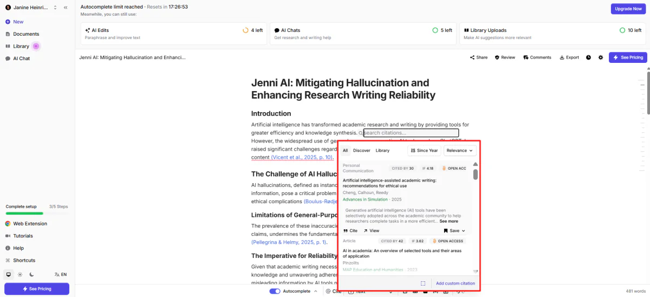Collapse the sidebar with the double-chevron icon

click(x=66, y=8)
